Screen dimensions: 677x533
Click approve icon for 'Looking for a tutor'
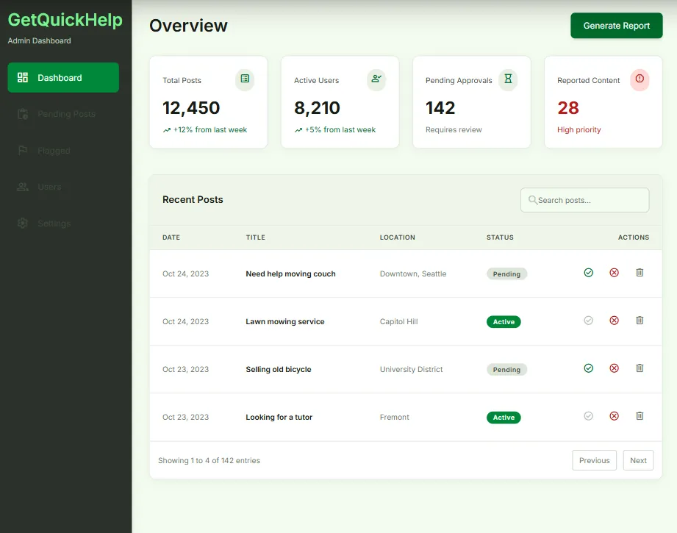[589, 416]
